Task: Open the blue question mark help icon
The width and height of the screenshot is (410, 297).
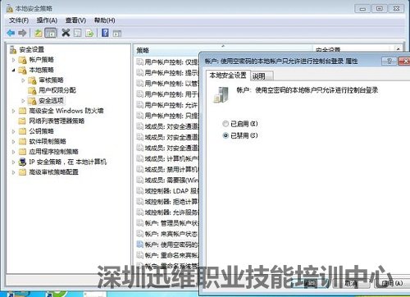Action: 105,33
